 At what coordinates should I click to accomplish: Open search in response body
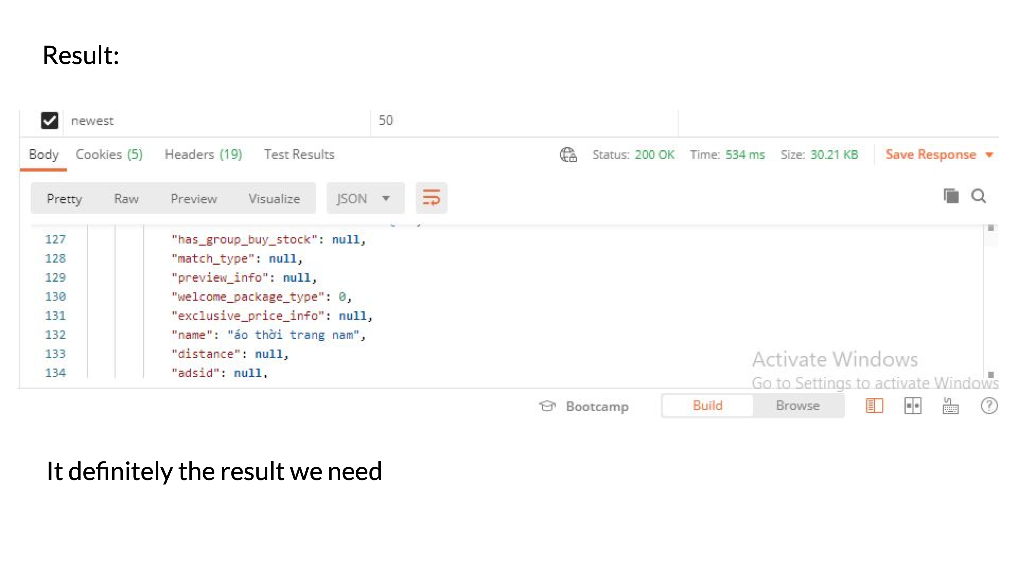(x=979, y=196)
